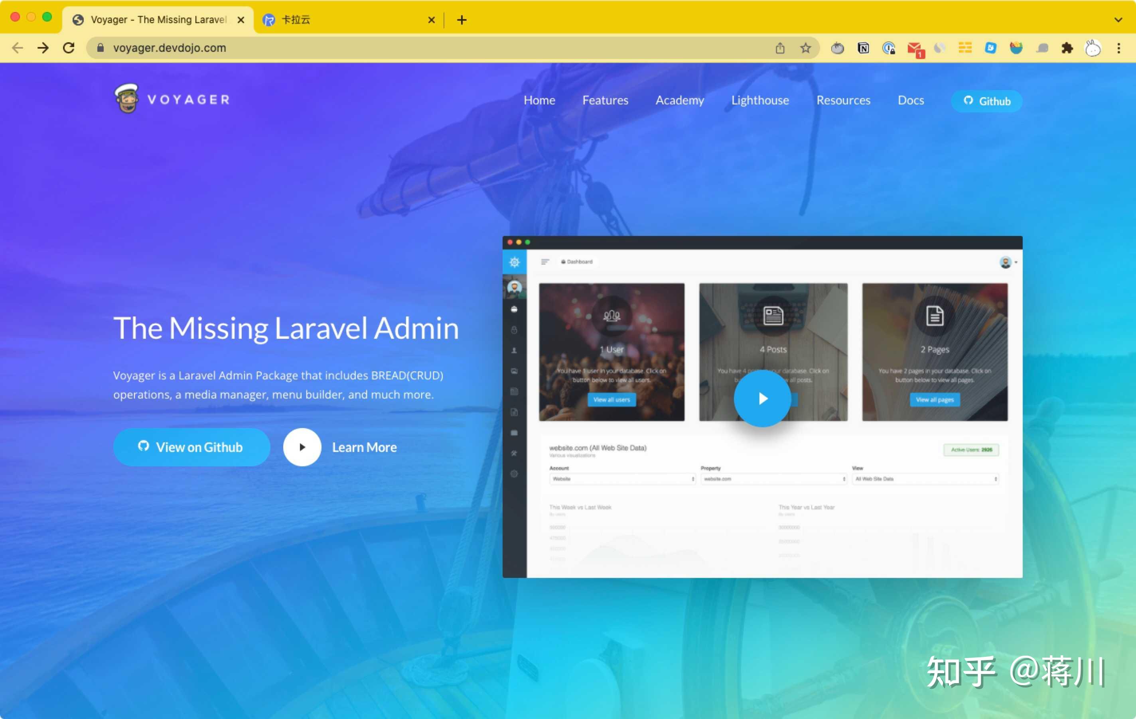1136x719 pixels.
Task: Open the Property dropdown showing website.com
Action: 773,479
